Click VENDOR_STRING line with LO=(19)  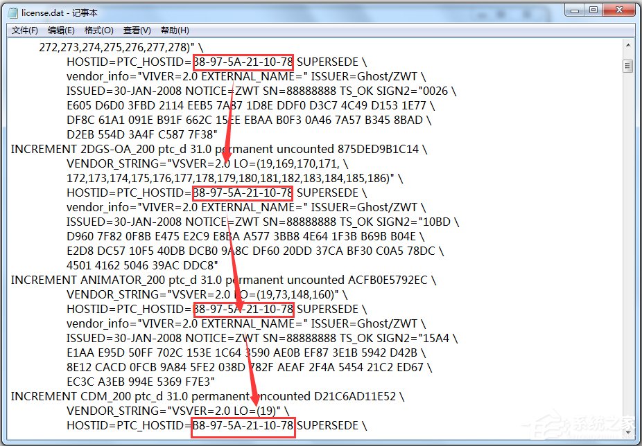click(x=178, y=411)
